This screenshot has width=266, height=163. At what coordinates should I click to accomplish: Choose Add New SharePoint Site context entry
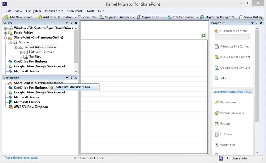coord(73,87)
